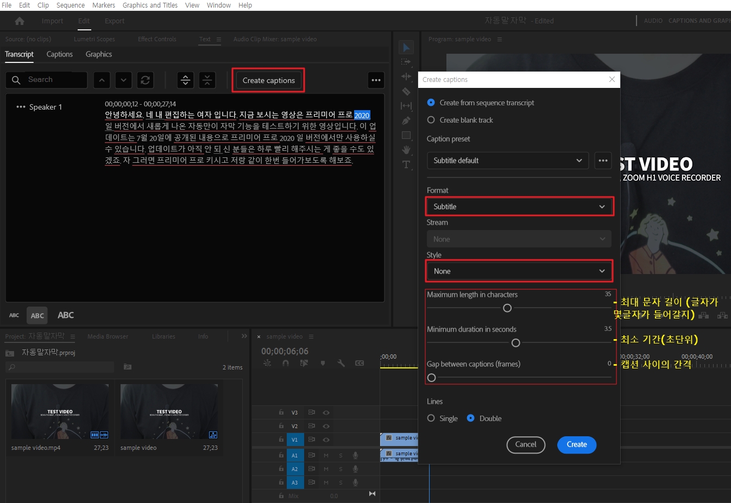Choose Double lines option
This screenshot has height=503, width=731.
point(484,418)
